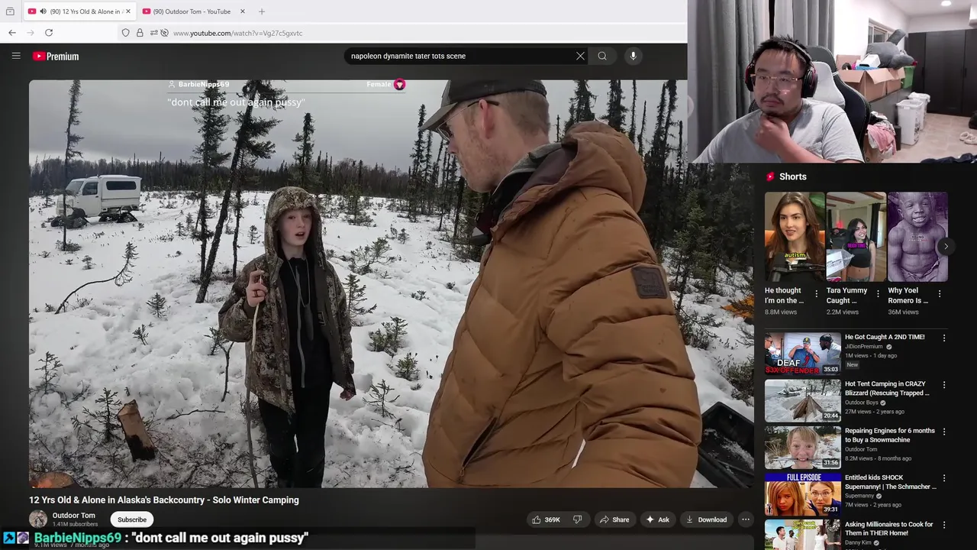Share this video
977x550 pixels.
point(614,519)
